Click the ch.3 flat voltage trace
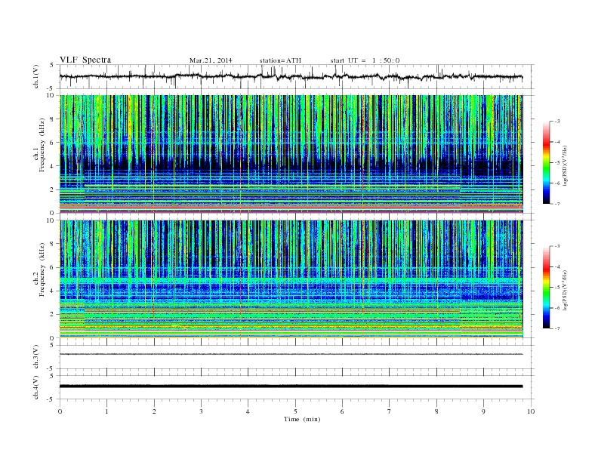Image resolution: width=598 pixels, height=462 pixels. click(x=291, y=354)
